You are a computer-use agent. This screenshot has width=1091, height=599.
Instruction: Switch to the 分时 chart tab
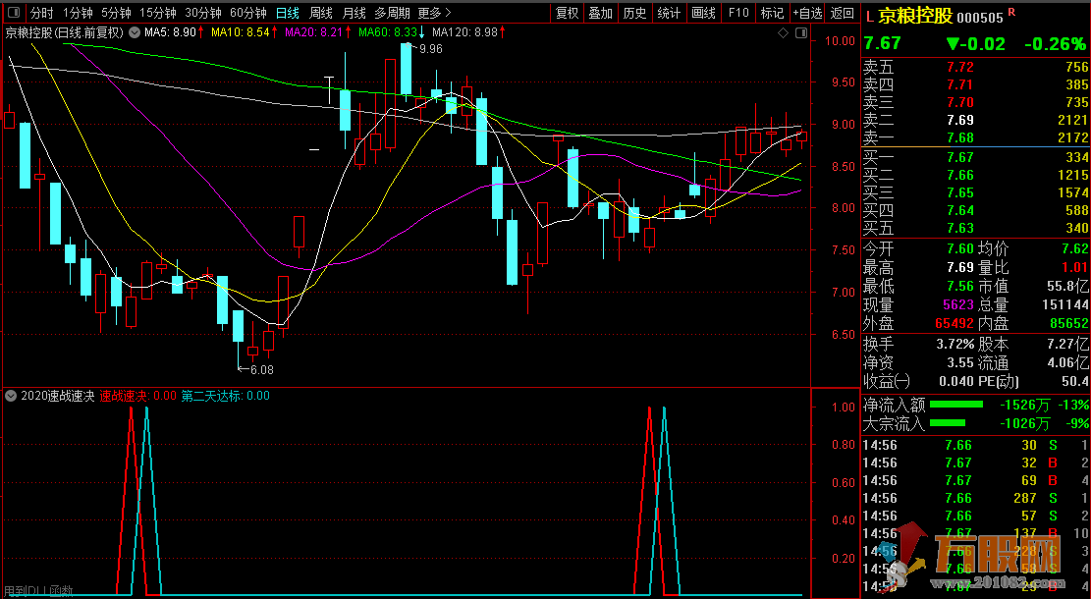42,13
